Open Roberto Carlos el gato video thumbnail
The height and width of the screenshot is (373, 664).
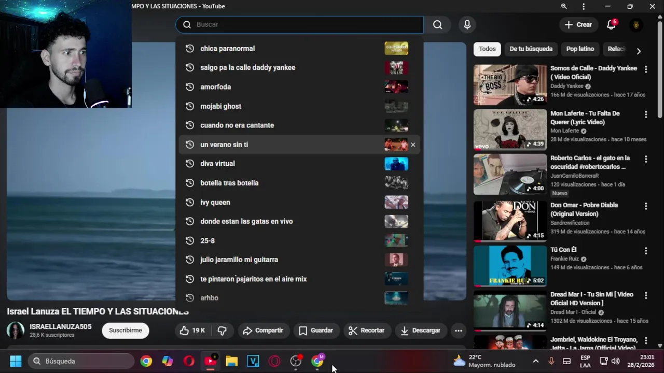(x=510, y=174)
